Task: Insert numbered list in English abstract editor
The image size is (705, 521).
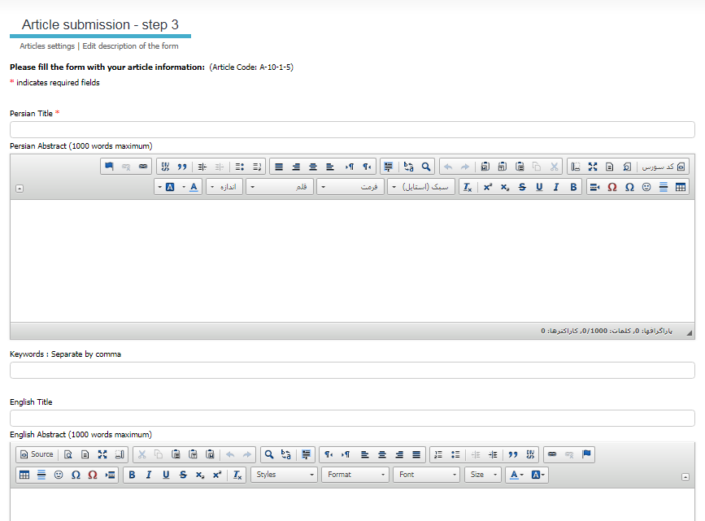Action: (x=438, y=454)
